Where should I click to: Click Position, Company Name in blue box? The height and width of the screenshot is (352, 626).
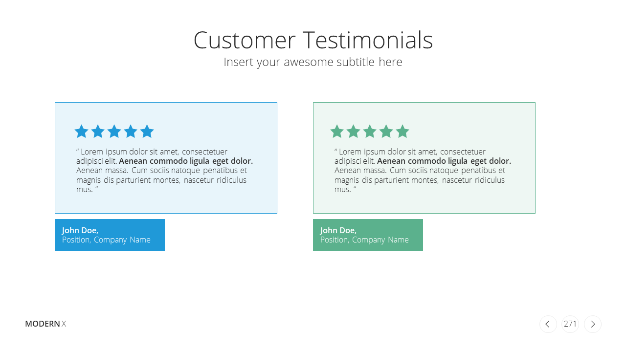pyautogui.click(x=106, y=240)
